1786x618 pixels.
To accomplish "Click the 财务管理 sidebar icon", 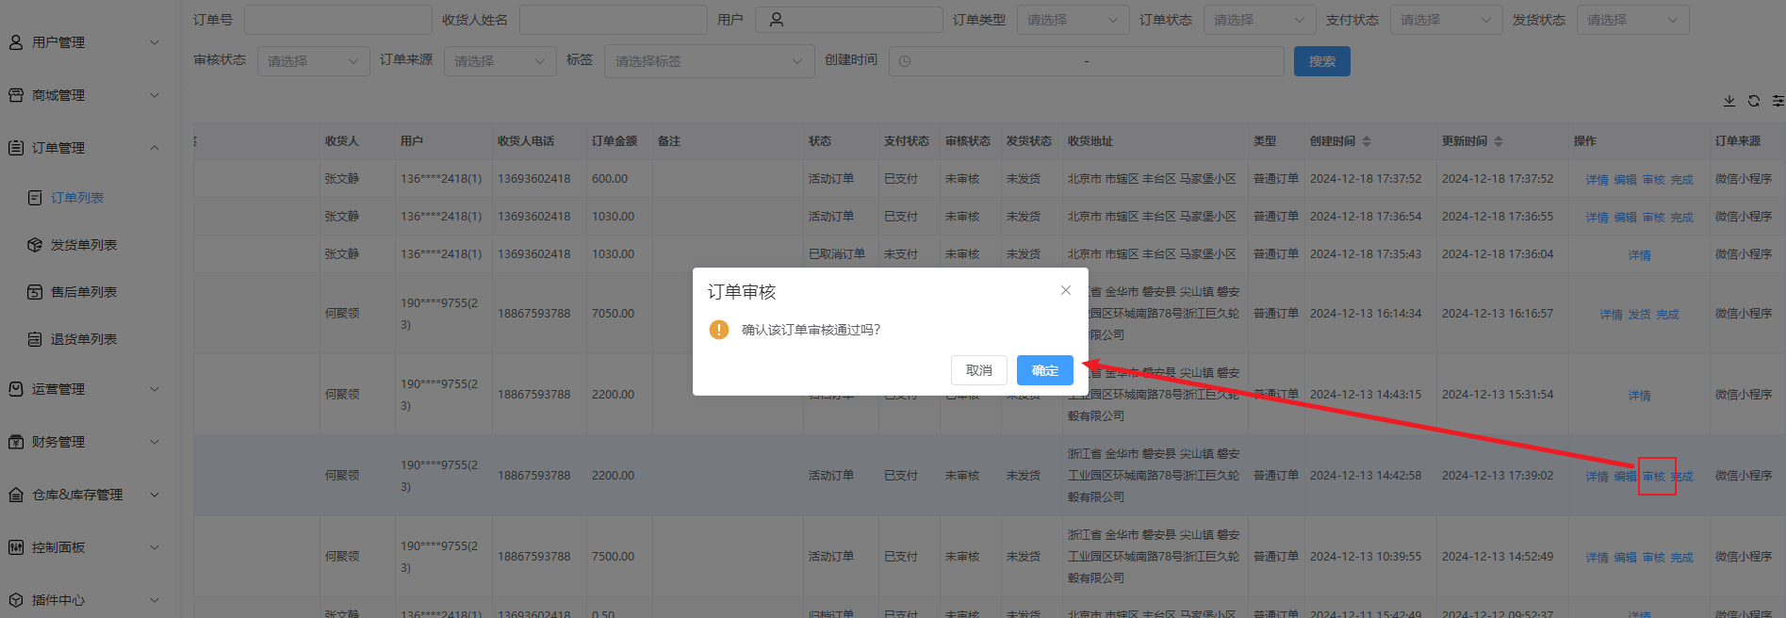I will pyautogui.click(x=16, y=442).
